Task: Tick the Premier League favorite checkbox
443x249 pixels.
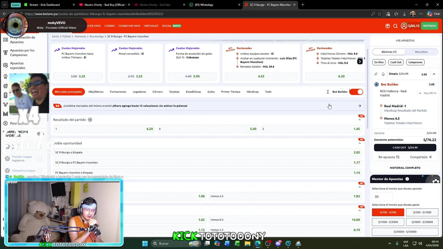Action: click(39, 159)
